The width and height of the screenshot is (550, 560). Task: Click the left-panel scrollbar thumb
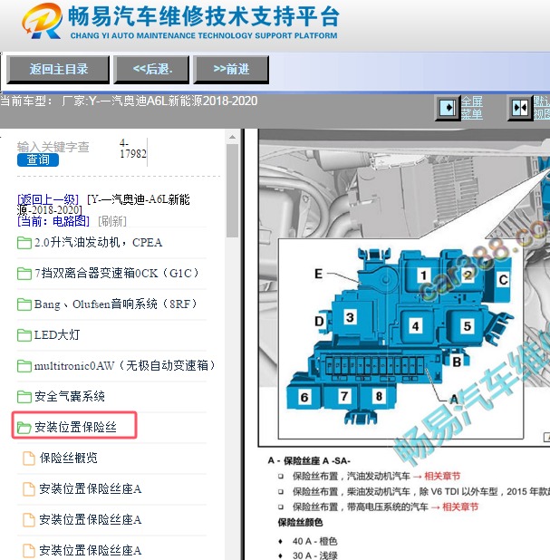click(x=232, y=190)
